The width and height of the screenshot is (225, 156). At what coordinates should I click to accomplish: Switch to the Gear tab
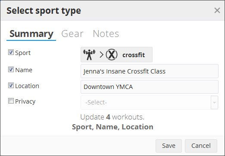coord(72,34)
